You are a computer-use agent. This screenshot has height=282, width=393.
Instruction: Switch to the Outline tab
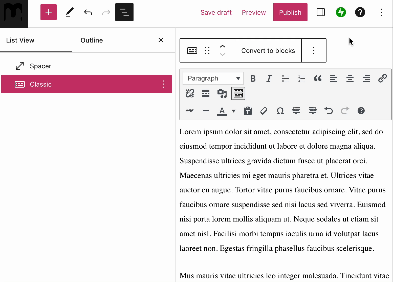[x=92, y=40]
